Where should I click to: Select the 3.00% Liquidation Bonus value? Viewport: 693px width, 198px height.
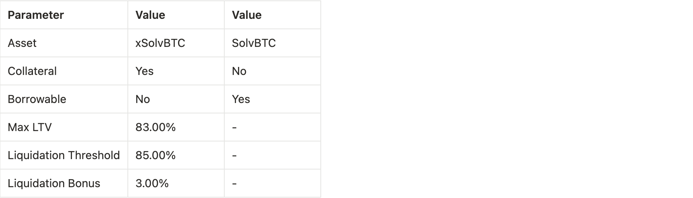tap(152, 184)
